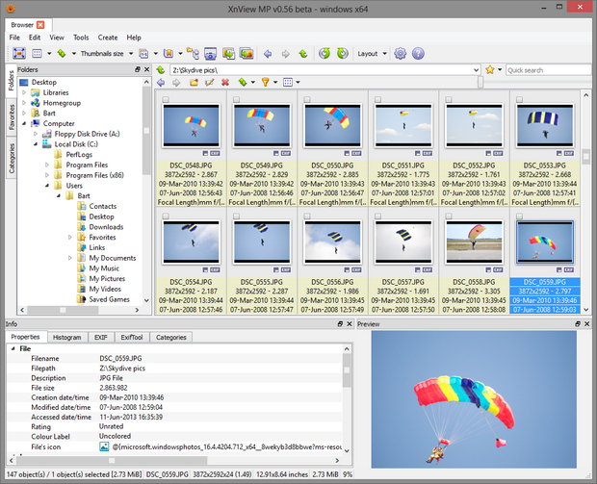Check the box above DSC_0551.JPG thumbnail
Image resolution: width=597 pixels, height=484 pixels.
pyautogui.click(x=376, y=99)
